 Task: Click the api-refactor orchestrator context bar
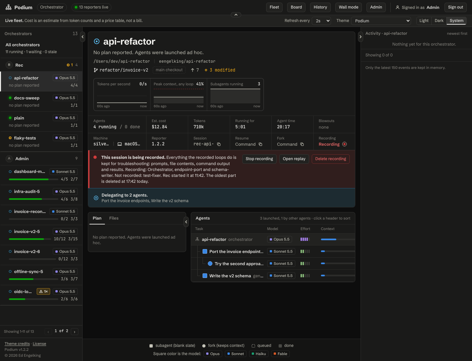(338, 239)
